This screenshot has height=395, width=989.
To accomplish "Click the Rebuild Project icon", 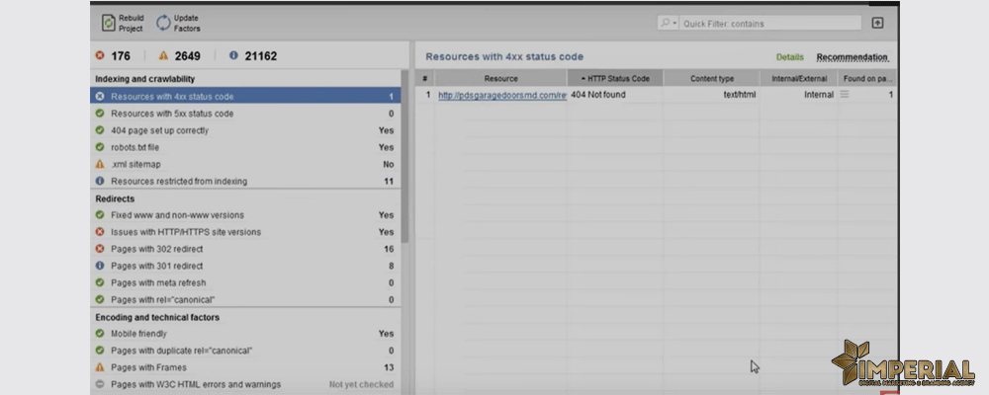I will 108,24.
